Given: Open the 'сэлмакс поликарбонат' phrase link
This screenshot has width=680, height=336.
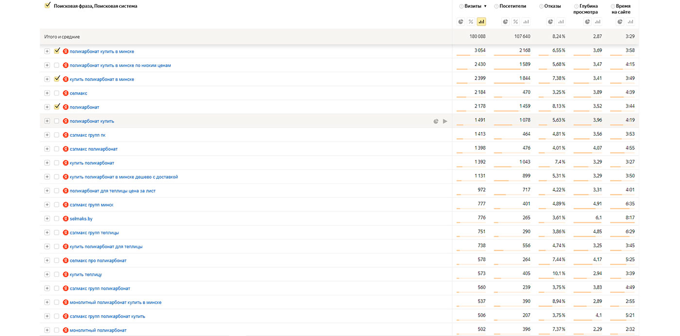Looking at the screenshot, I should click(94, 149).
